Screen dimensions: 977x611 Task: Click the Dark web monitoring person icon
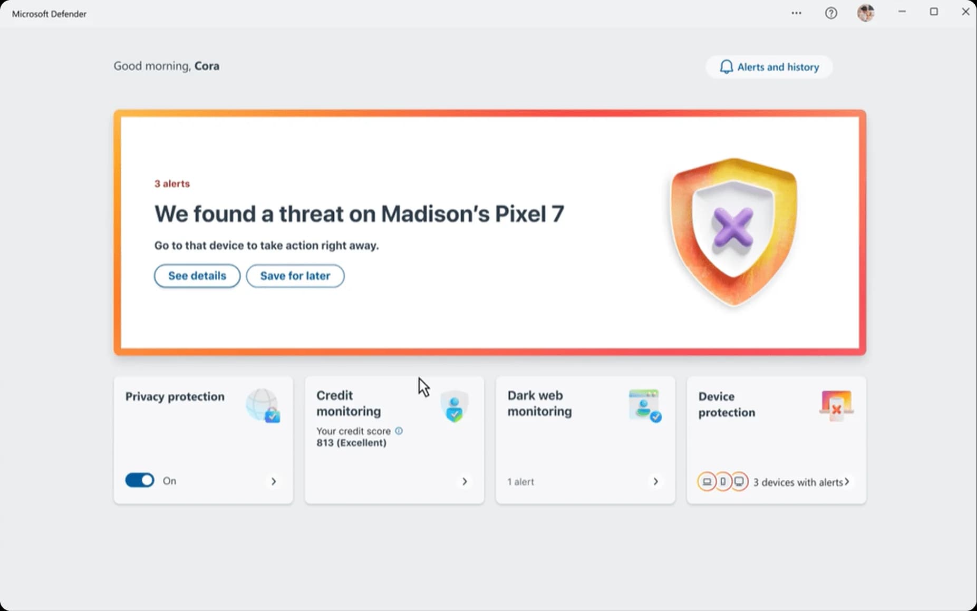click(645, 406)
